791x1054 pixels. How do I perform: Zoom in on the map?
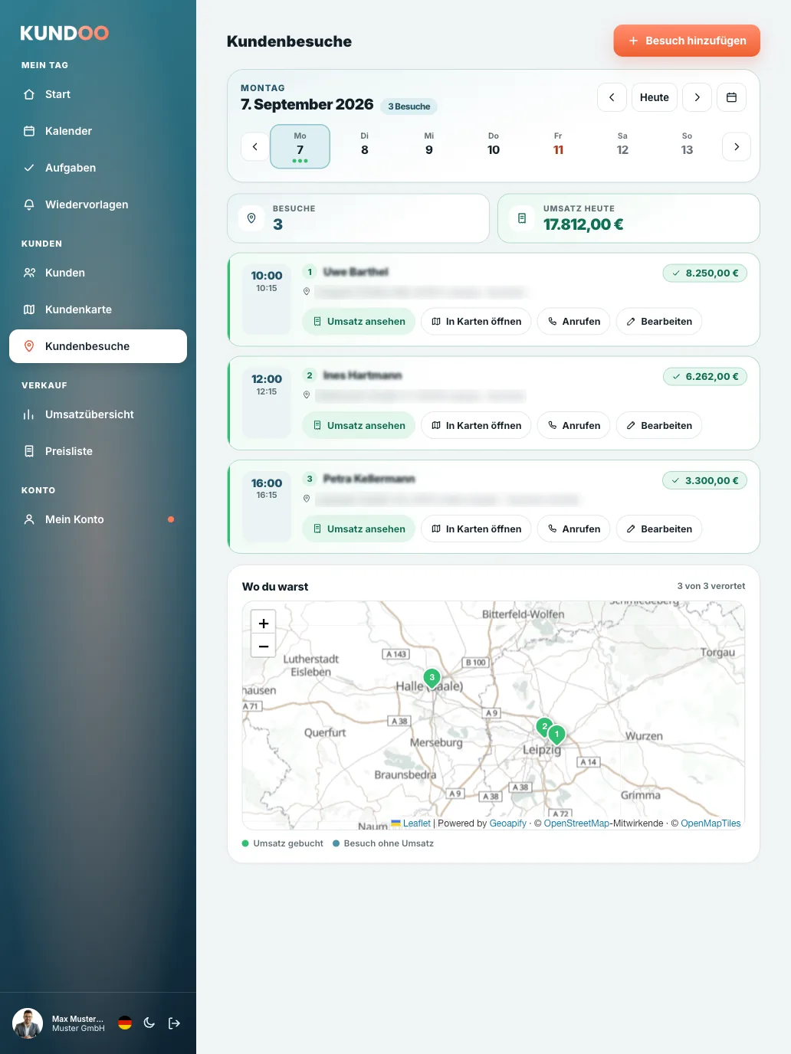click(x=263, y=623)
